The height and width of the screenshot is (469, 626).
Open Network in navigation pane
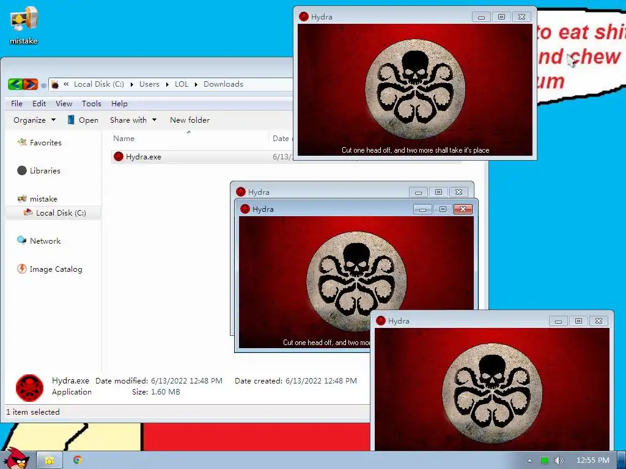click(45, 241)
